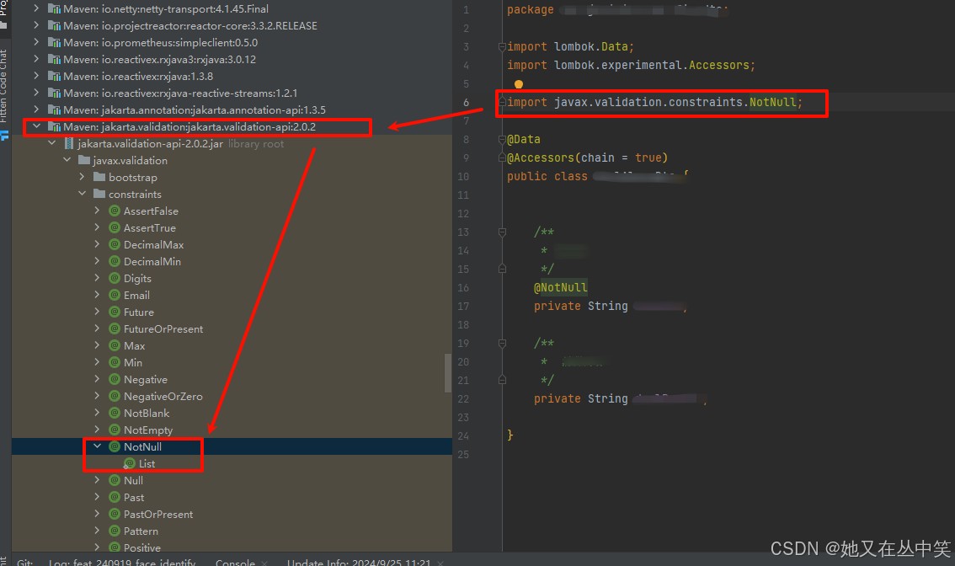Fold the javax.validation import at line 6
955x566 pixels.
pos(502,103)
